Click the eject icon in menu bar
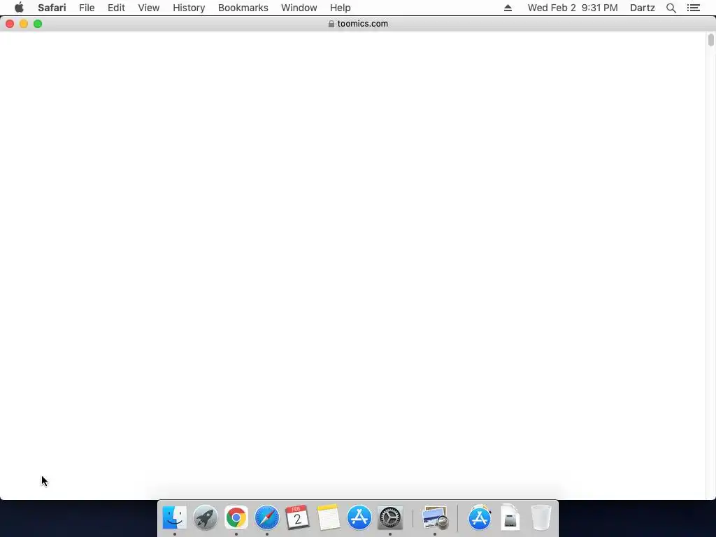The height and width of the screenshot is (537, 716). [x=508, y=8]
